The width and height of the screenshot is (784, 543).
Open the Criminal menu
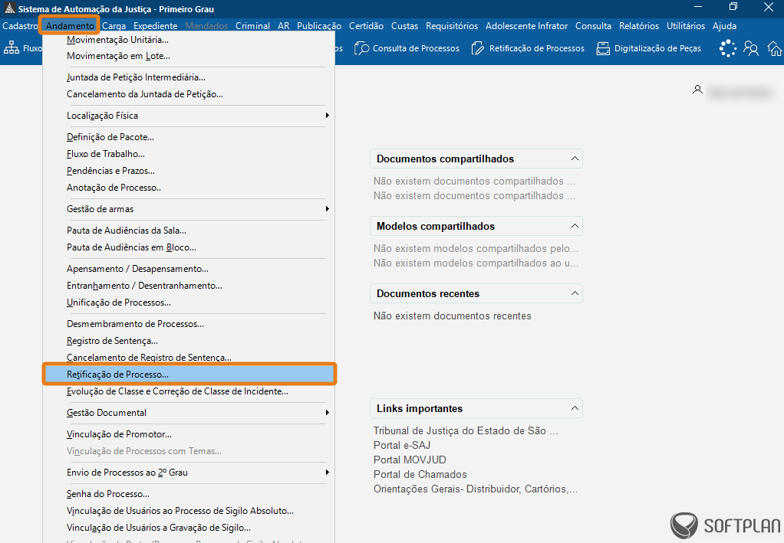[252, 26]
